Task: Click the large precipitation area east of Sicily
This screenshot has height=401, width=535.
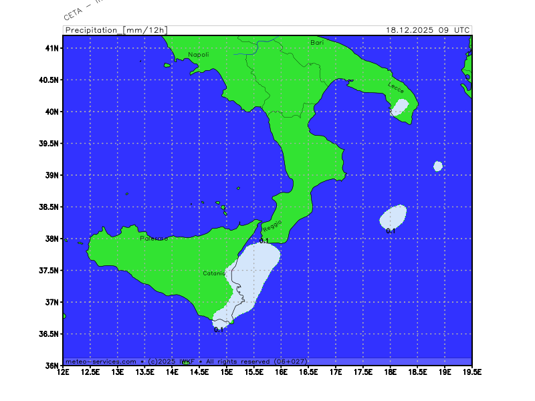Action: (x=255, y=274)
